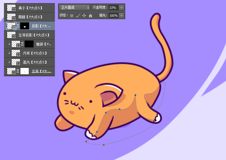The image size is (226, 160).
Task: Select the 内耳 clipped layer
Action: (x=35, y=53)
